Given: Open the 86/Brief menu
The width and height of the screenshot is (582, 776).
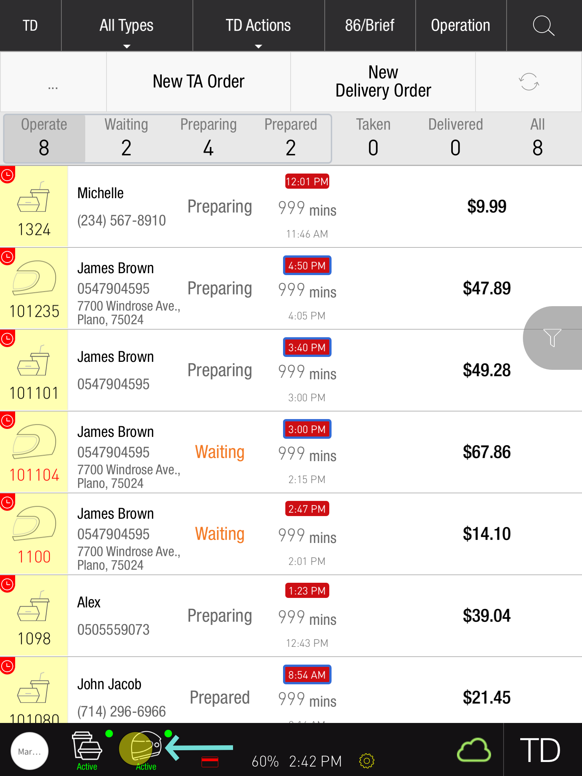Looking at the screenshot, I should 369,26.
